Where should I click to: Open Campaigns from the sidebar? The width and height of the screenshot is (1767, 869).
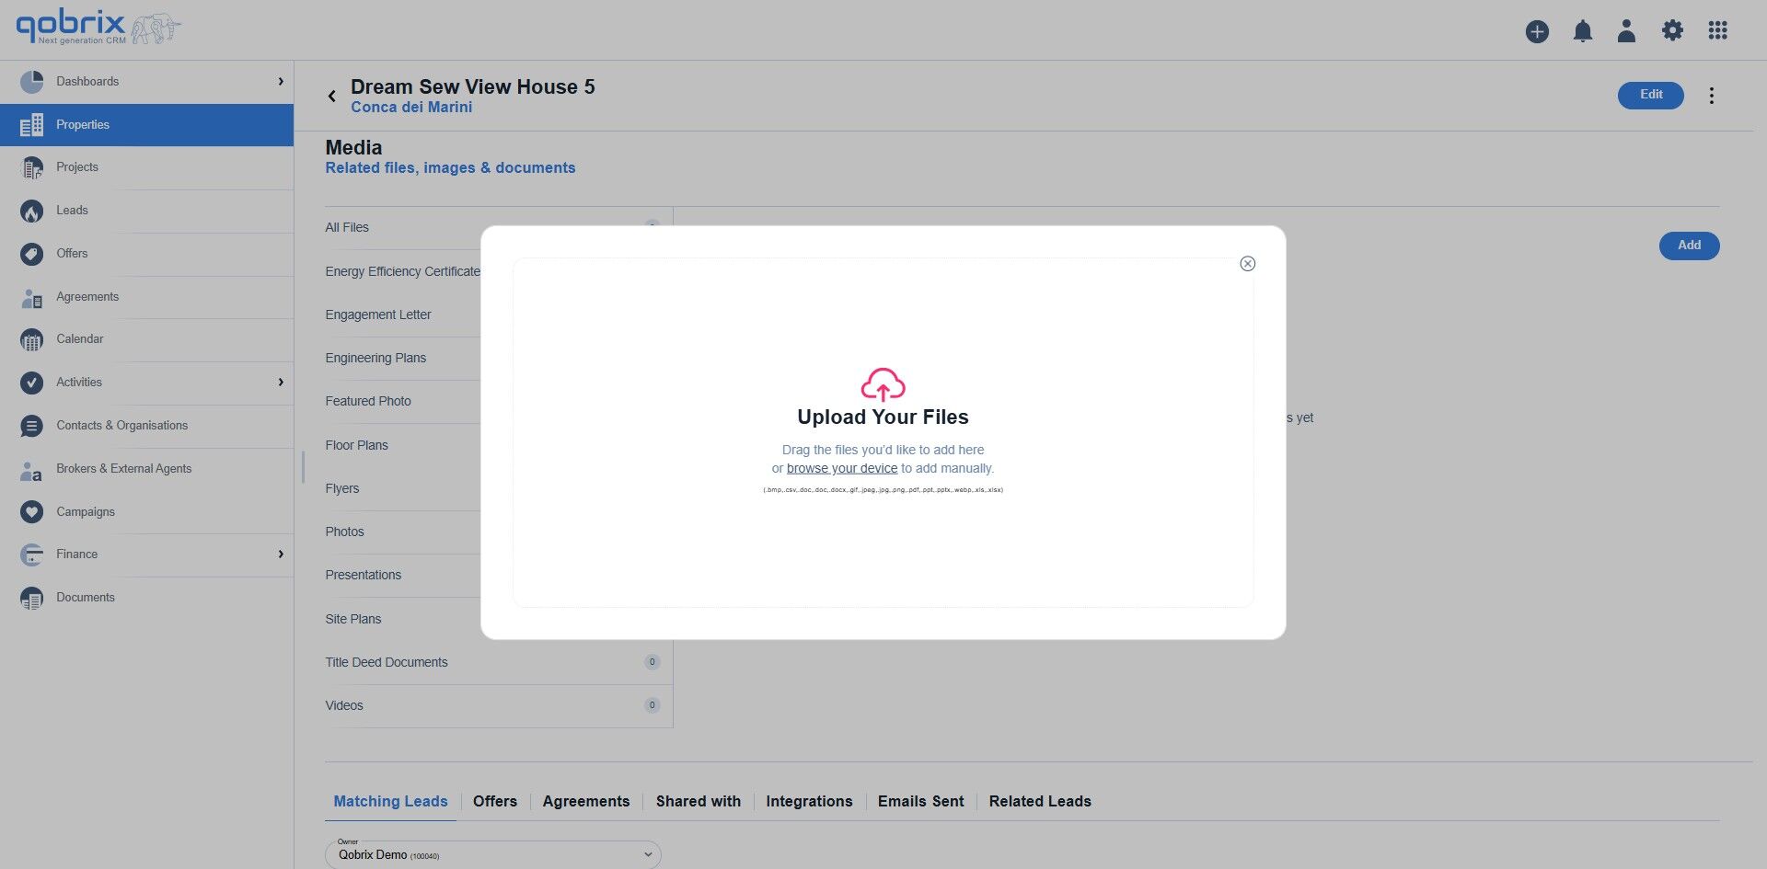86,511
